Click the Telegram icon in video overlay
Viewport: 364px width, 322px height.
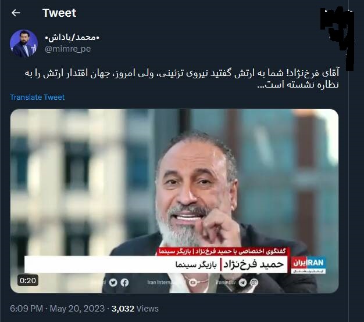tap(243, 283)
